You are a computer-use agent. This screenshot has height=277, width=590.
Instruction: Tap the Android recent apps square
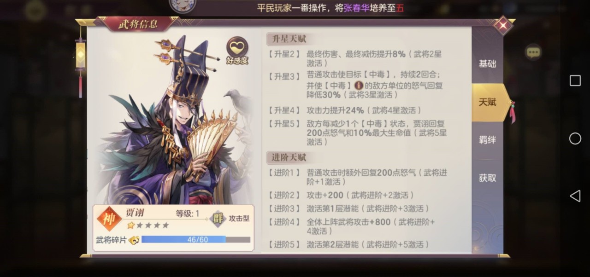point(575,81)
